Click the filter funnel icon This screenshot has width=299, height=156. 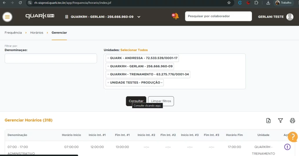tap(280, 120)
